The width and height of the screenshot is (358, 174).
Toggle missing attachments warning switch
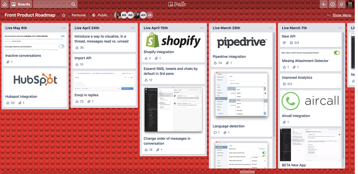tap(337, 53)
